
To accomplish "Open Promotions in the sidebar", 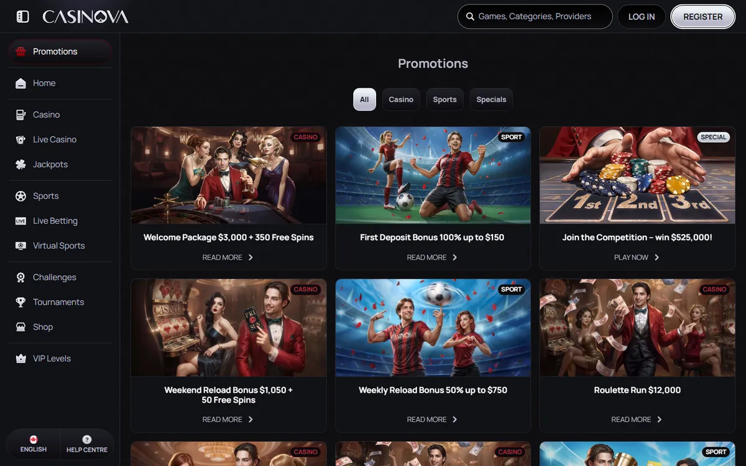I will tap(60, 52).
